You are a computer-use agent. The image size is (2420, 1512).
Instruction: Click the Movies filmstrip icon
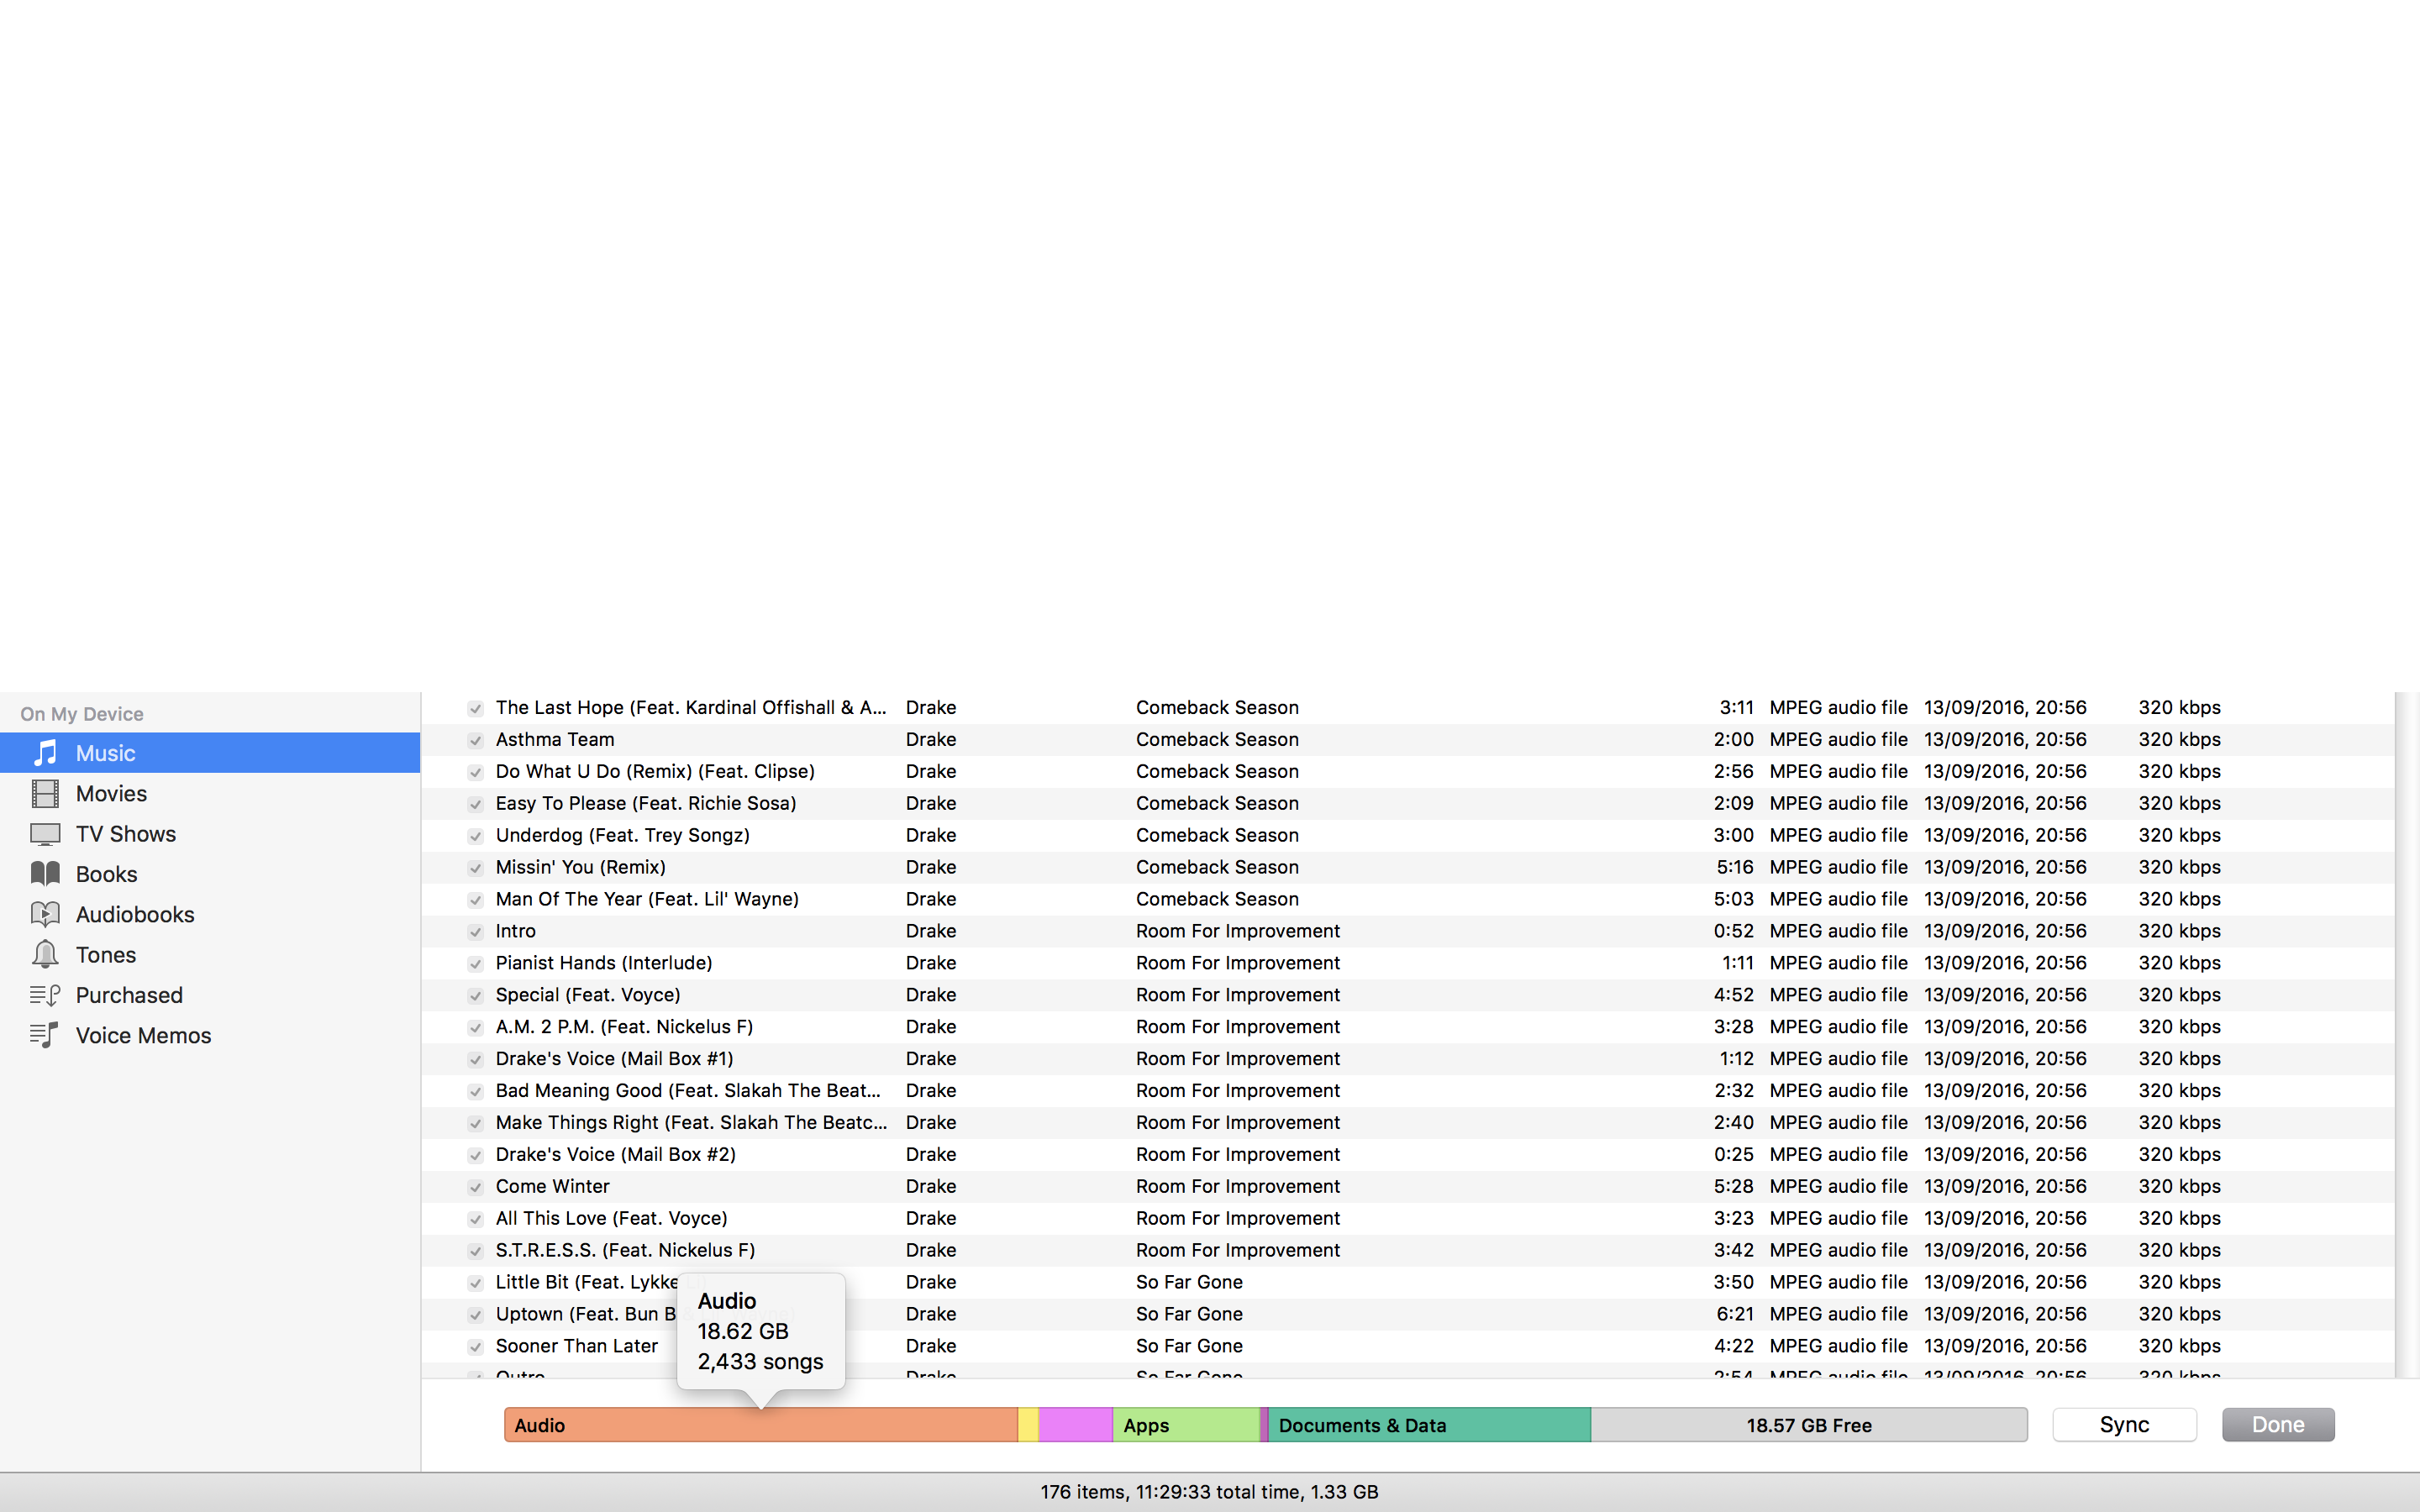pos(46,794)
